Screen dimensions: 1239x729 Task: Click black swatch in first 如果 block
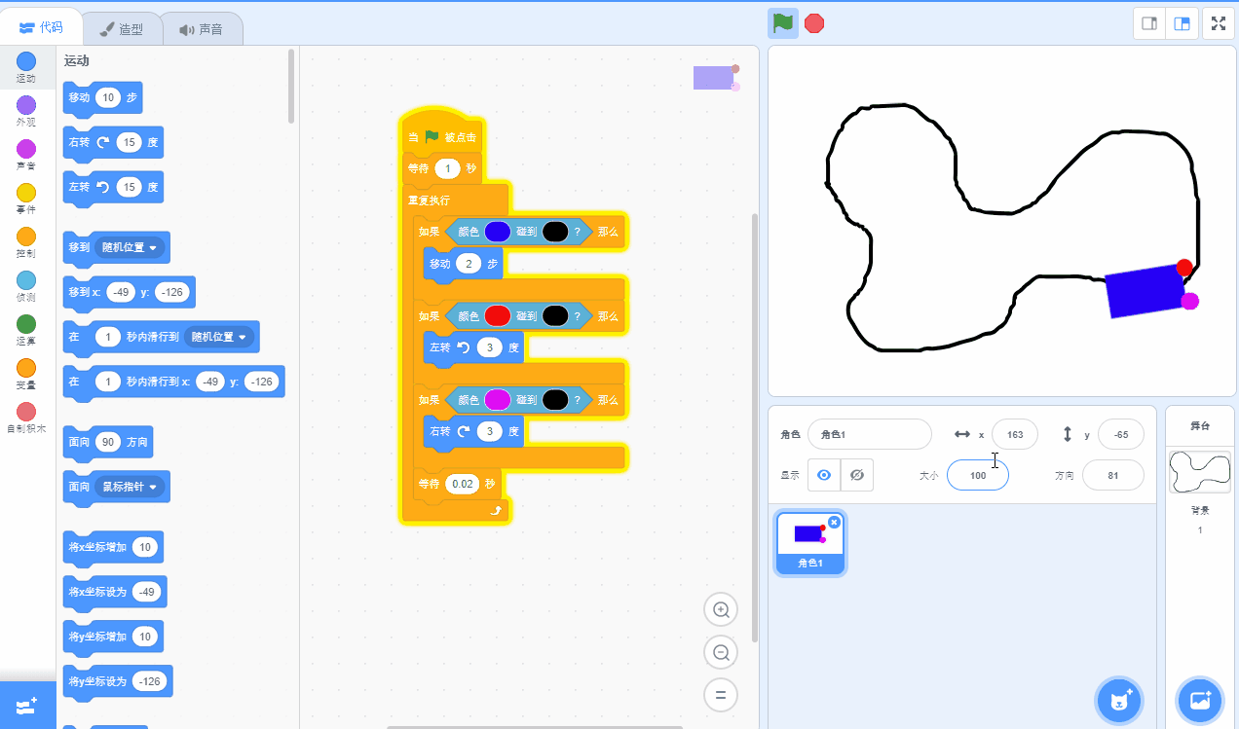point(555,232)
